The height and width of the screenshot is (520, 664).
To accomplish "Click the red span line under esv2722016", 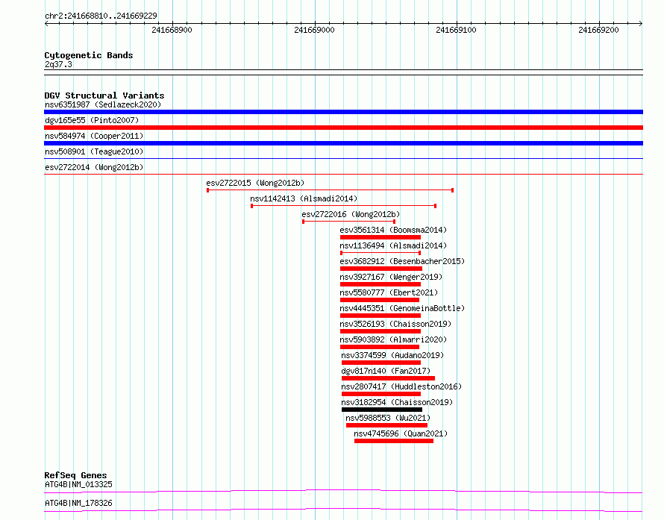I will (349, 222).
